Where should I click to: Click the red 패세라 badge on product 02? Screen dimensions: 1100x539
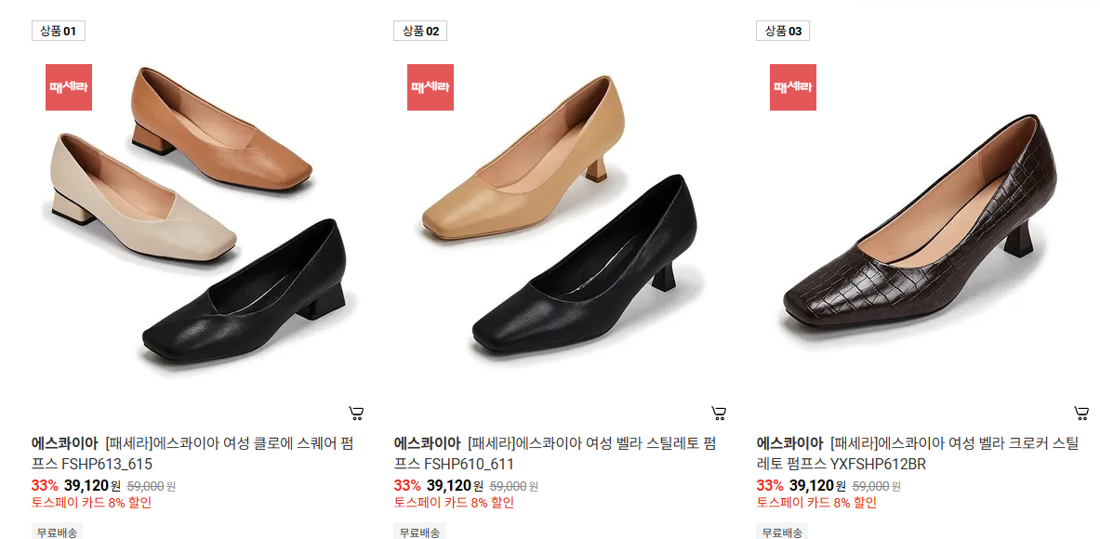[431, 87]
